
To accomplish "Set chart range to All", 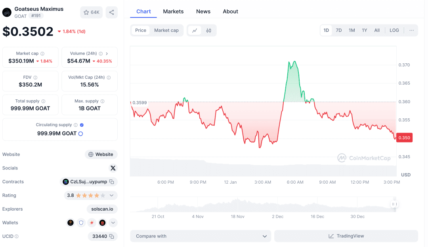I will coord(377,30).
